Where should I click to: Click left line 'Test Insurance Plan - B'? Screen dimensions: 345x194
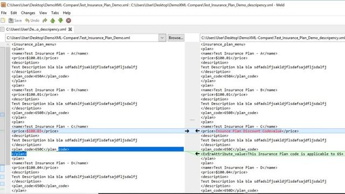(x=50, y=90)
